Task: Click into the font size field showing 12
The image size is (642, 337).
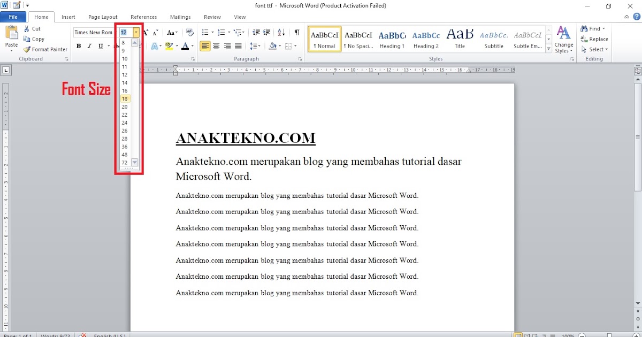Action: point(126,33)
